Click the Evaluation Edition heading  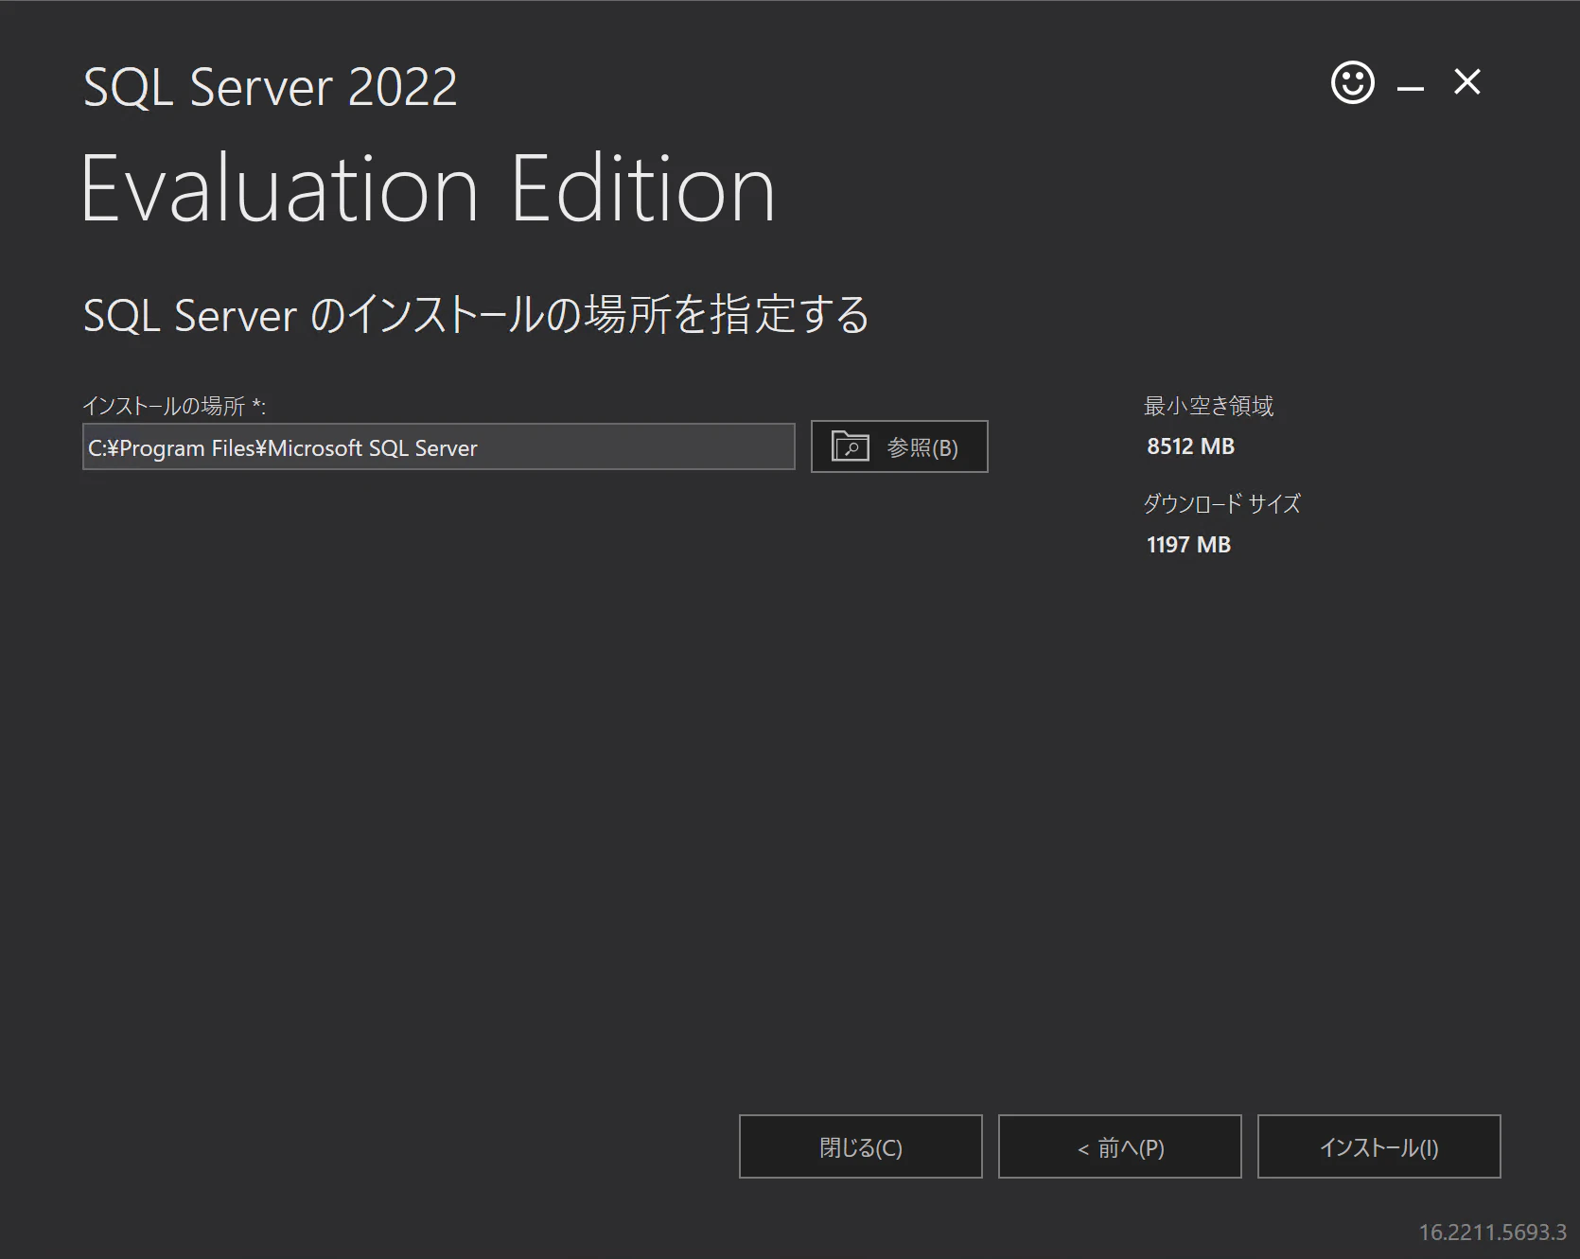tap(429, 189)
